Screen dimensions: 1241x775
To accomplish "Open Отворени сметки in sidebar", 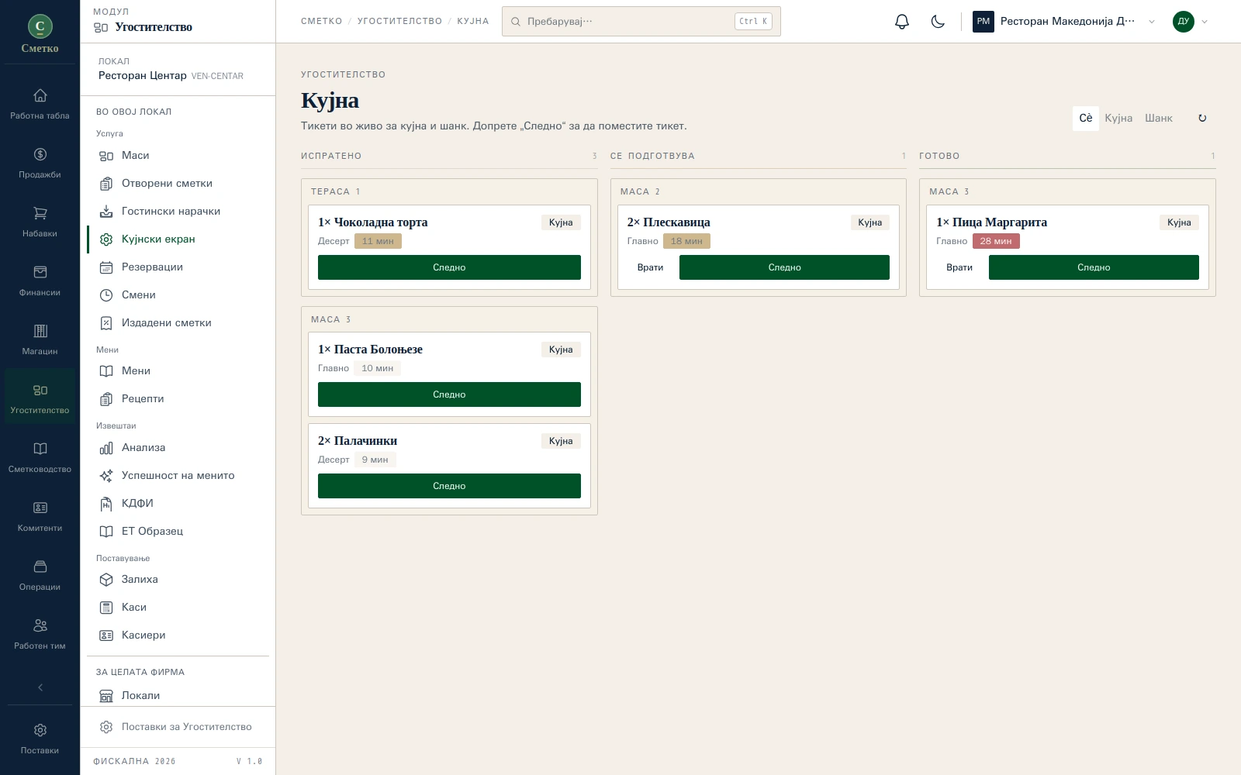I will [179, 184].
